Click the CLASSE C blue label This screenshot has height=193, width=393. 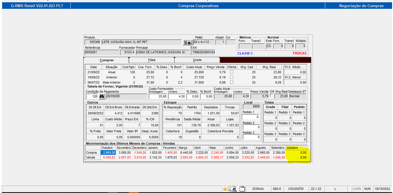coord(245,53)
